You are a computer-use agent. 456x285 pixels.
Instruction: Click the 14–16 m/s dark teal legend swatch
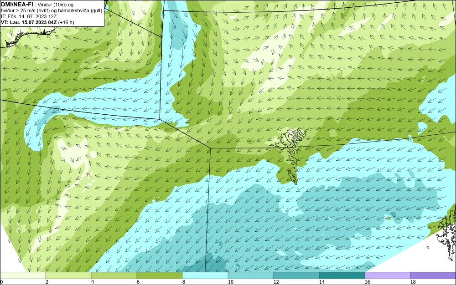342,275
